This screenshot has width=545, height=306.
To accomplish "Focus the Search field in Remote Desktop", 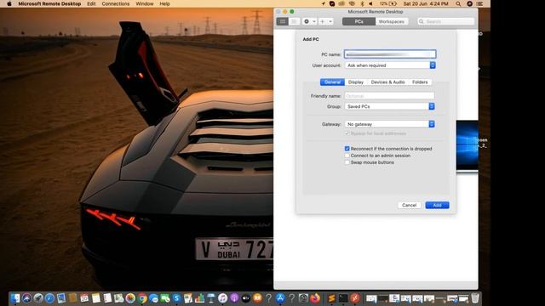I will point(446,21).
